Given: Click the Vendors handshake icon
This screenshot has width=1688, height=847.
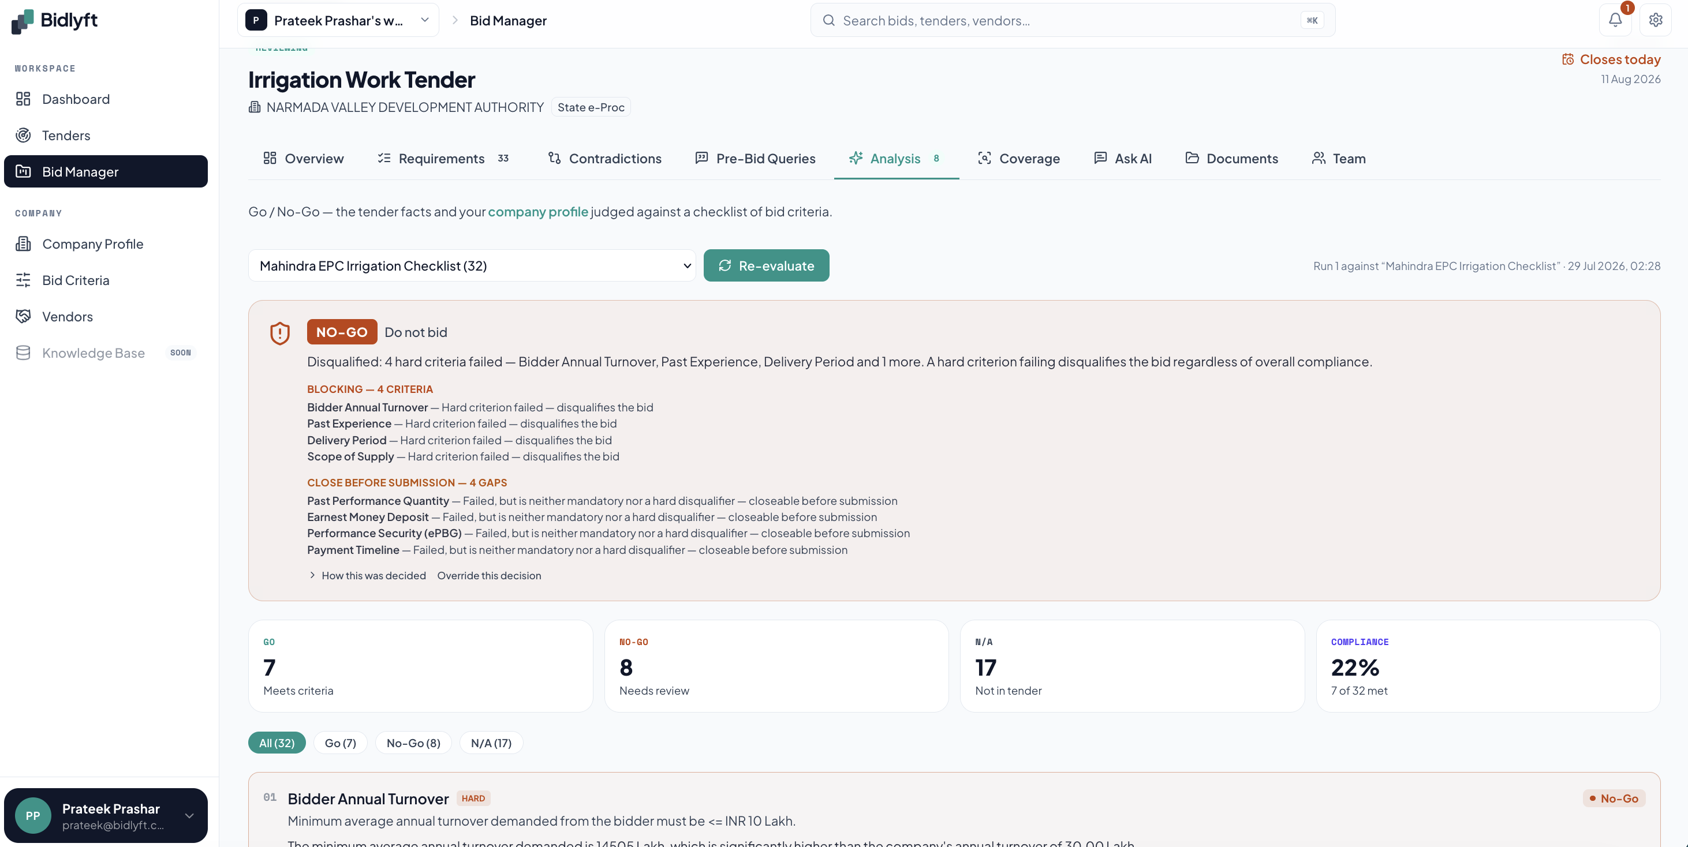Looking at the screenshot, I should (23, 316).
